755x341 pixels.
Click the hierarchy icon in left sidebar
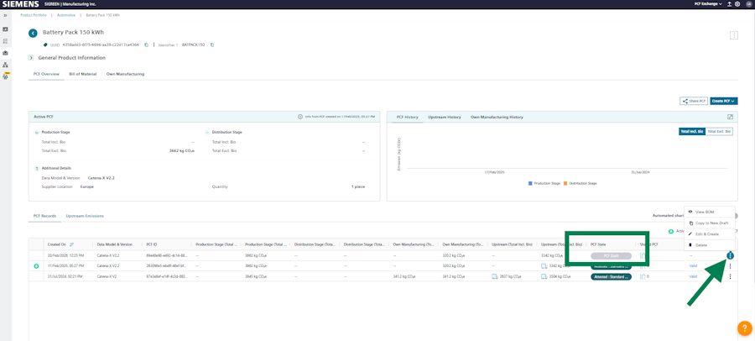6,65
